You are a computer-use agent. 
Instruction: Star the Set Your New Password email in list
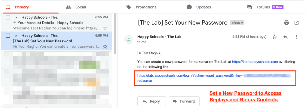(x=105, y=47)
